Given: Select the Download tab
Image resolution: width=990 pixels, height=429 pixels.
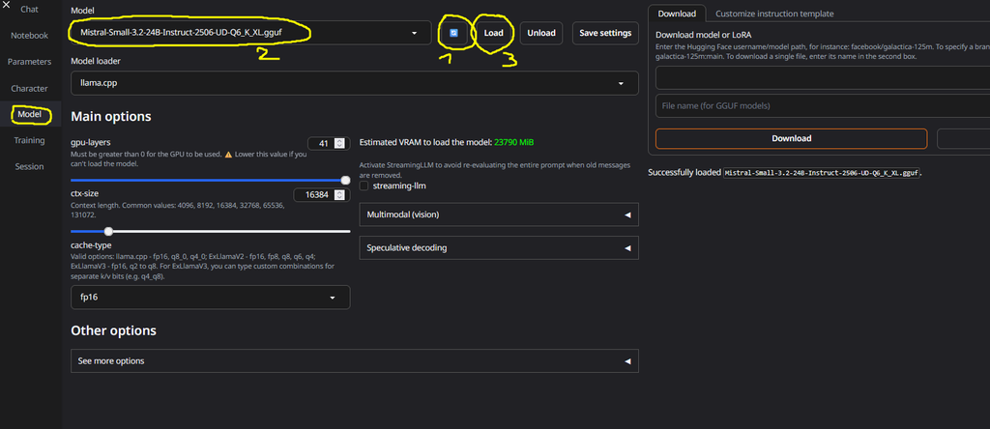Looking at the screenshot, I should (677, 14).
